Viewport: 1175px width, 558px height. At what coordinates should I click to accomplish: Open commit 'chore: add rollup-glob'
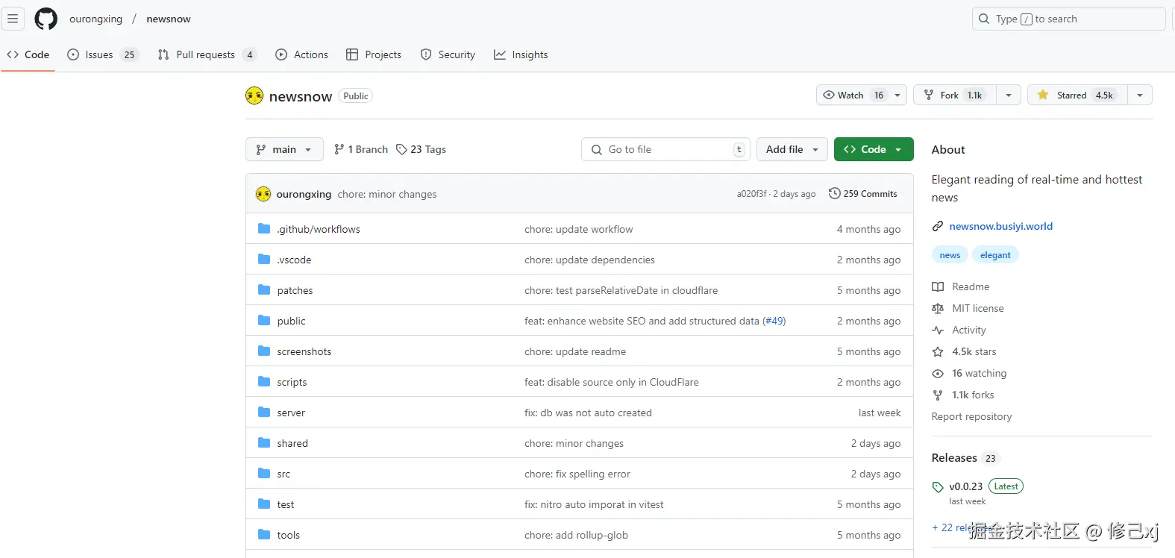[x=576, y=535]
